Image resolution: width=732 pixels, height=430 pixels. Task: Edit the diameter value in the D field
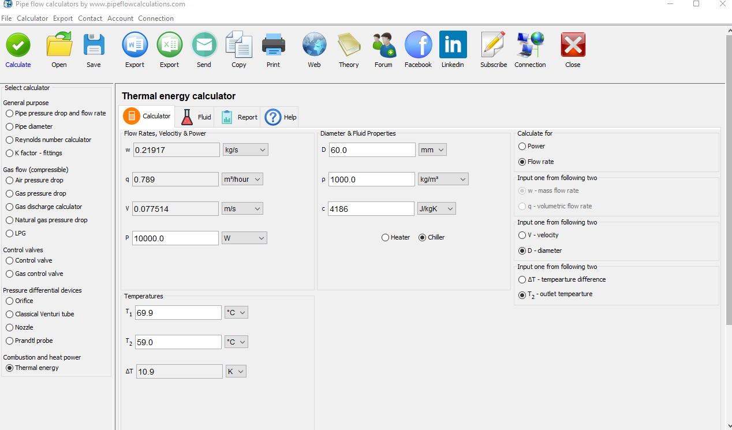tap(372, 149)
